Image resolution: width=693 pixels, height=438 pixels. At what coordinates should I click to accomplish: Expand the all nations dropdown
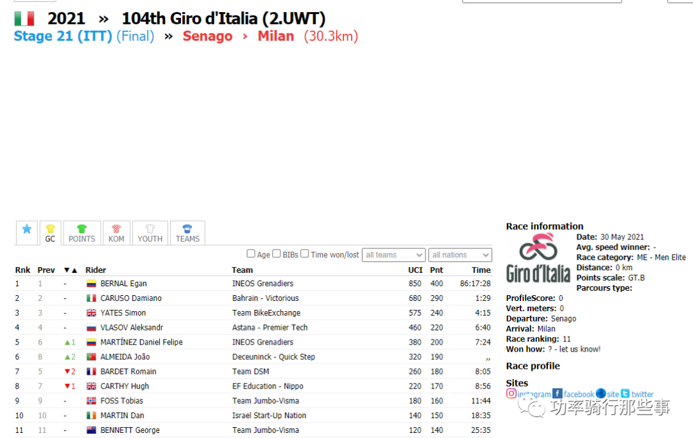(459, 255)
